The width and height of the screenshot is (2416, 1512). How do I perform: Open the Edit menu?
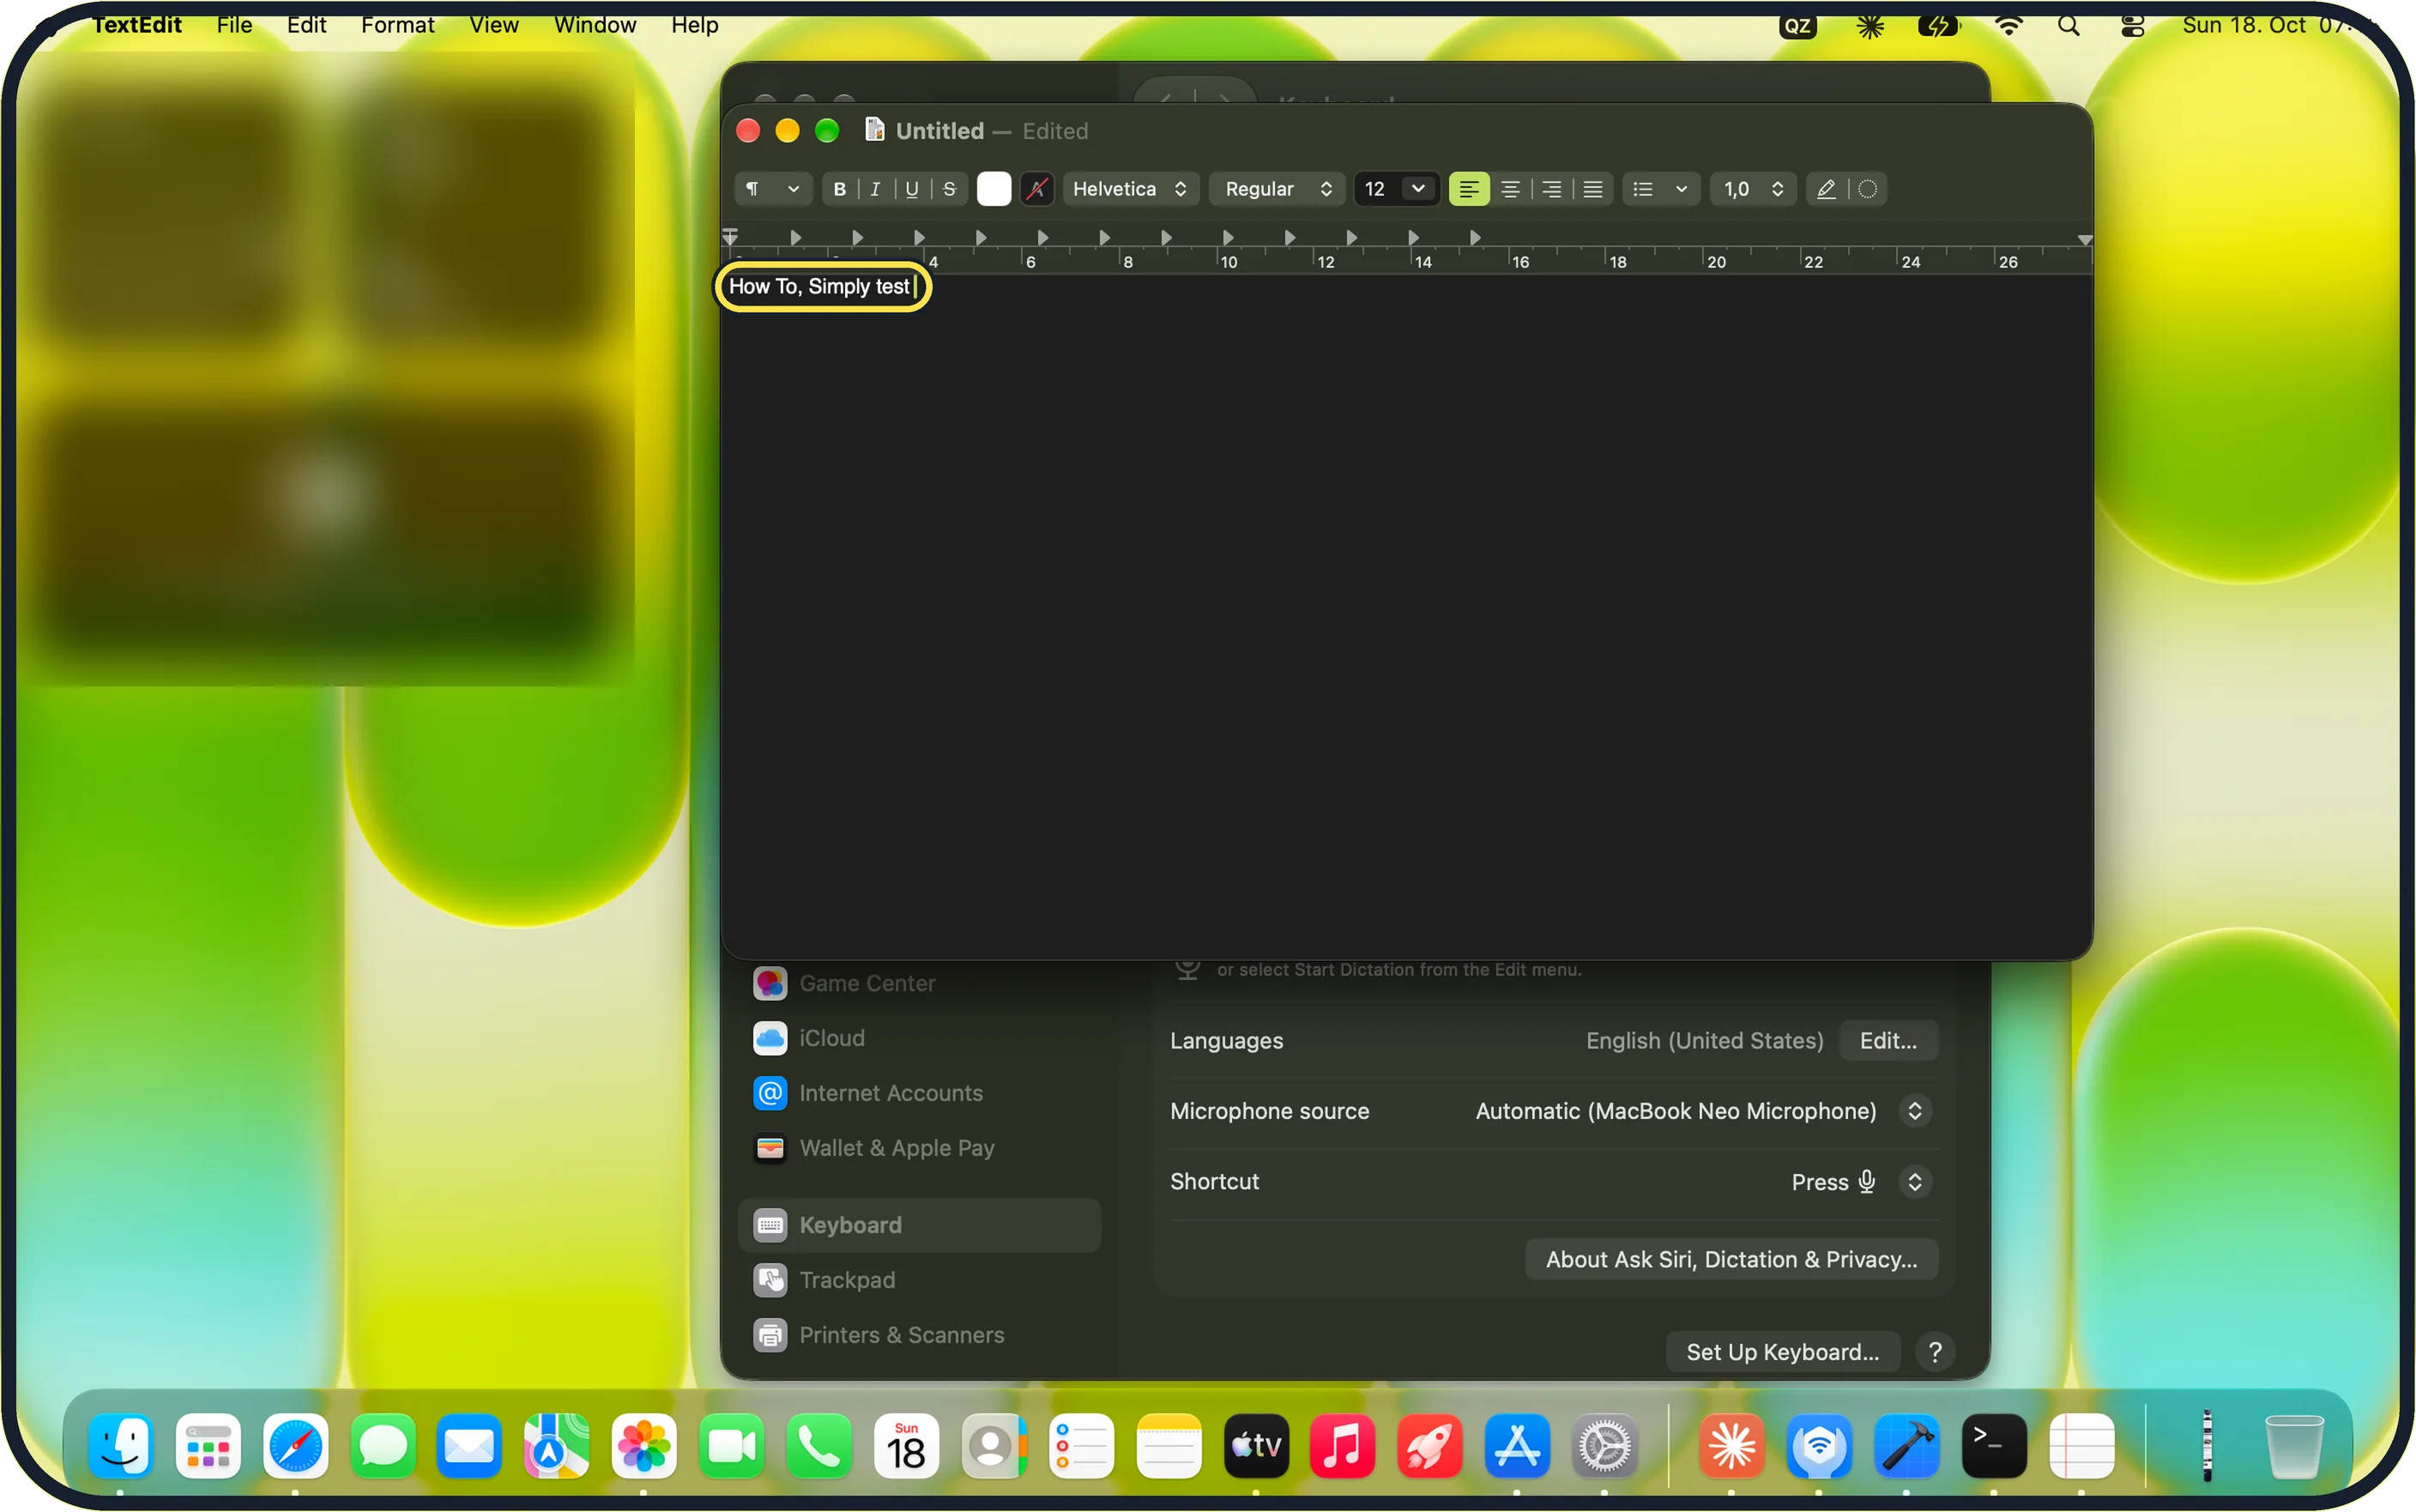click(306, 25)
